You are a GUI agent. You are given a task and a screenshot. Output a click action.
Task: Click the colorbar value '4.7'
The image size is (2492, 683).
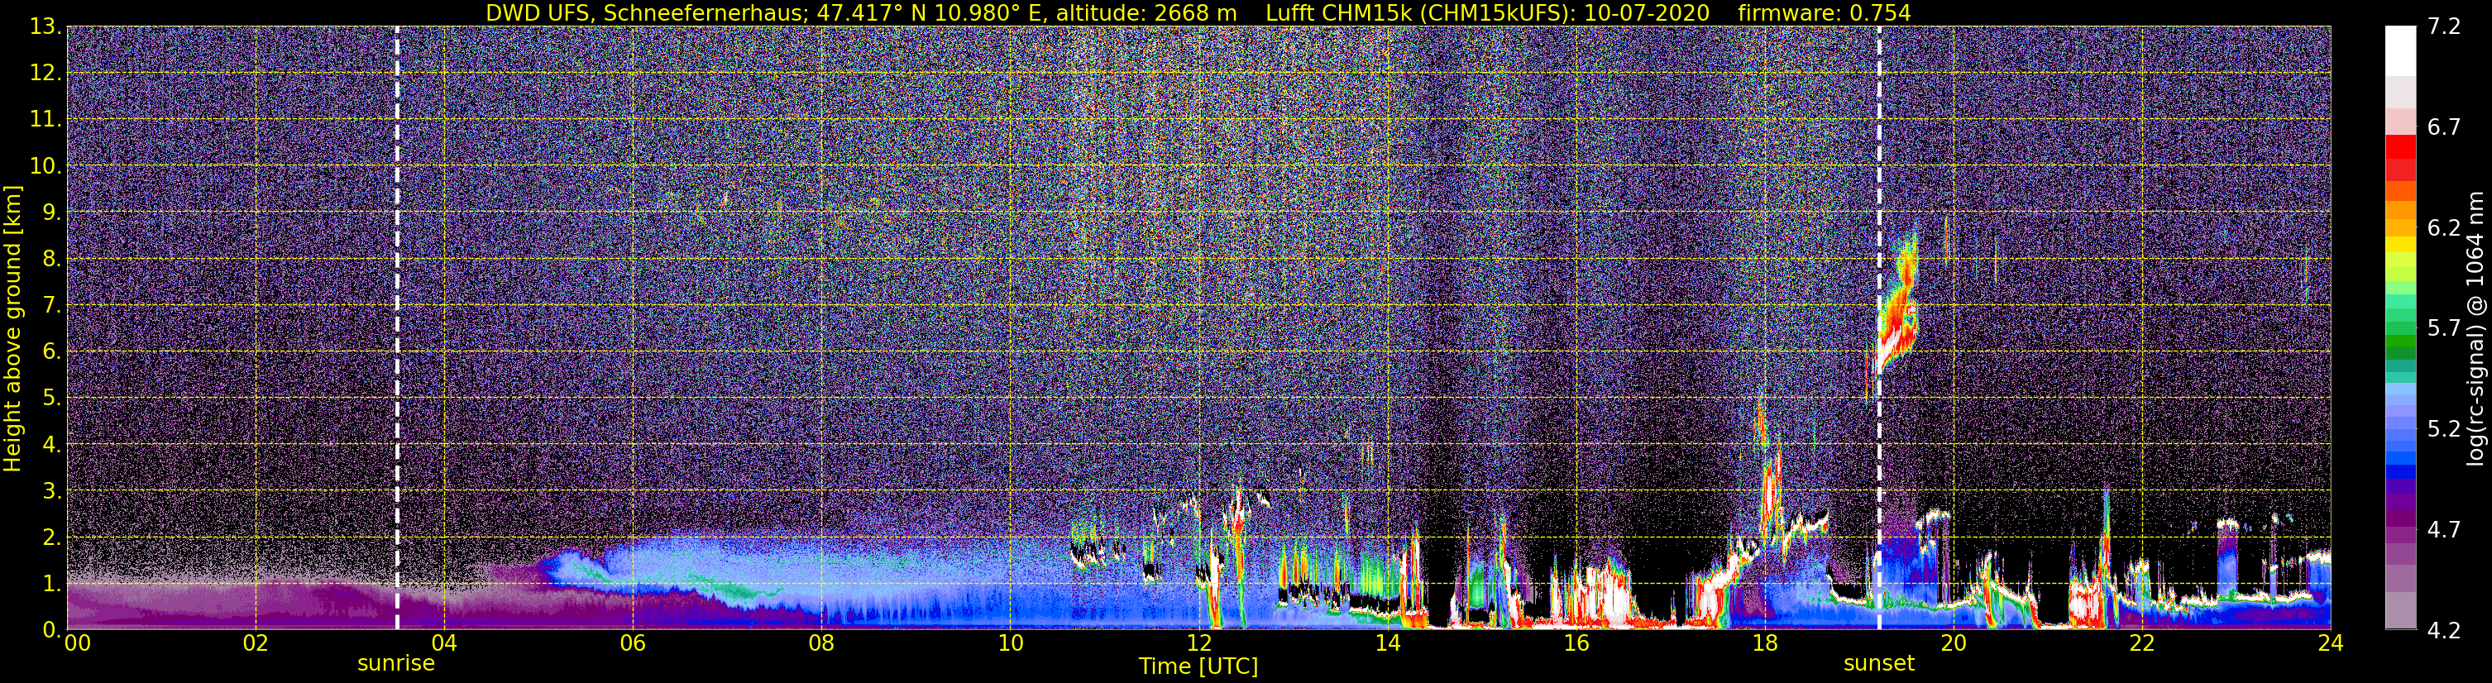point(2444,530)
